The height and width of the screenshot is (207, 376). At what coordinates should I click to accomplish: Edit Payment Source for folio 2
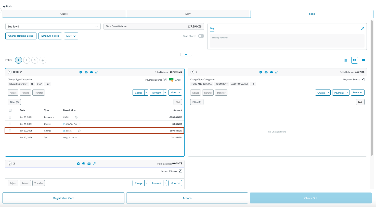363,80
